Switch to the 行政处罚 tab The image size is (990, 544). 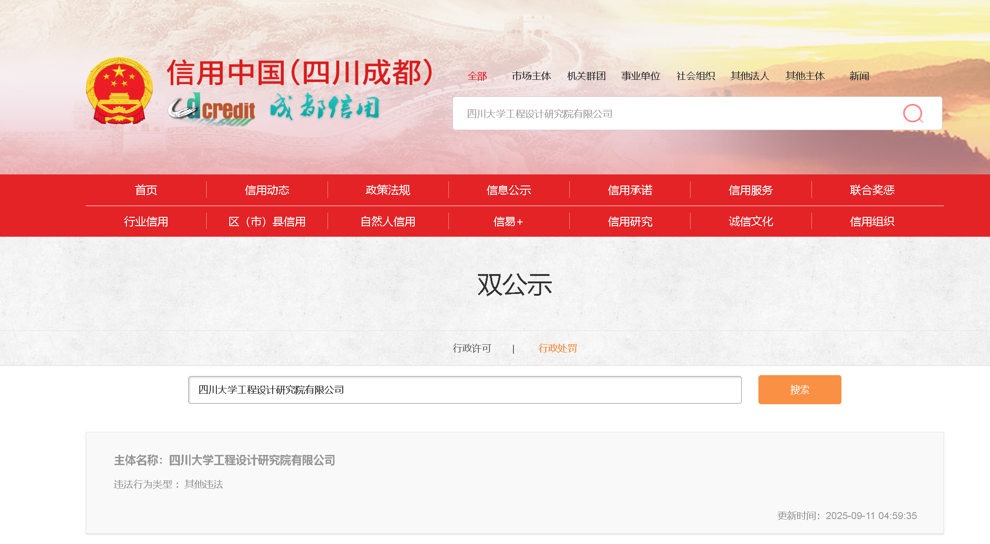pos(558,348)
